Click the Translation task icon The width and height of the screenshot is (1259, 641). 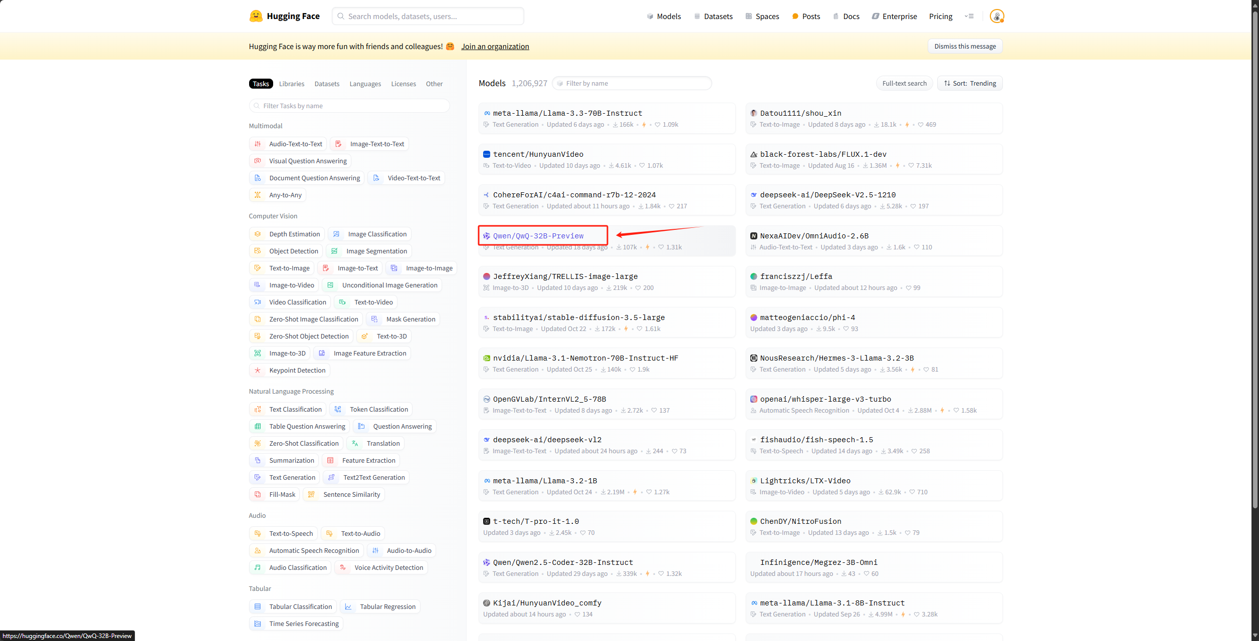[355, 443]
